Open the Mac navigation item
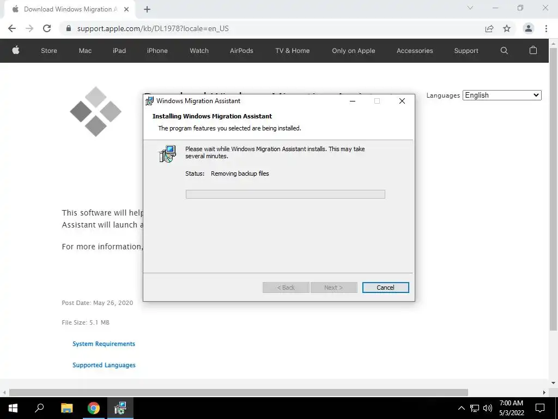The image size is (558, 419). (x=85, y=51)
